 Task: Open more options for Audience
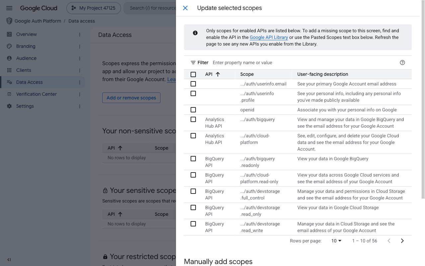point(80,58)
